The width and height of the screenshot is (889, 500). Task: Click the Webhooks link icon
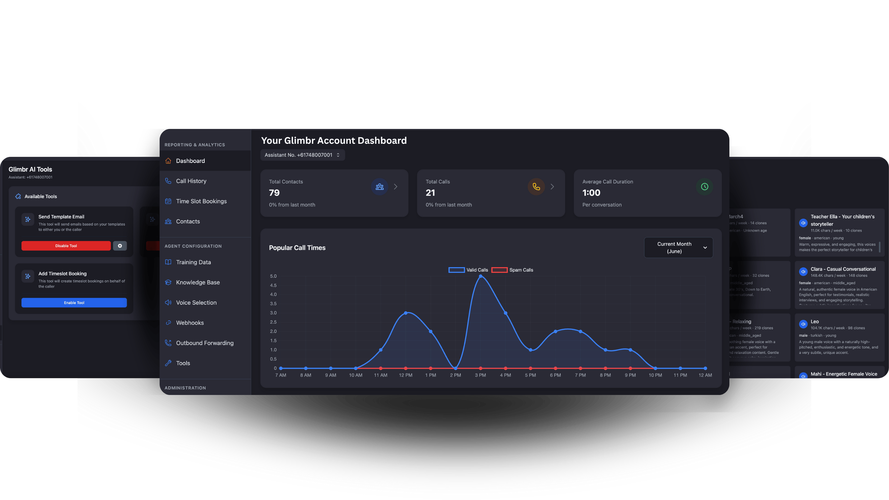pyautogui.click(x=168, y=323)
